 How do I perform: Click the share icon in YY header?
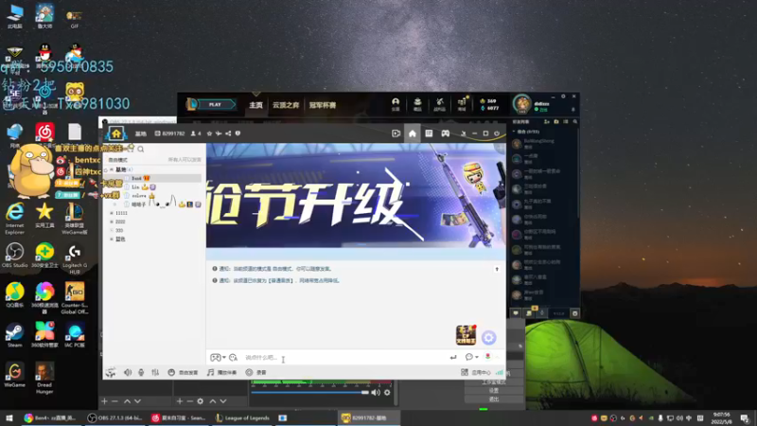click(x=228, y=133)
